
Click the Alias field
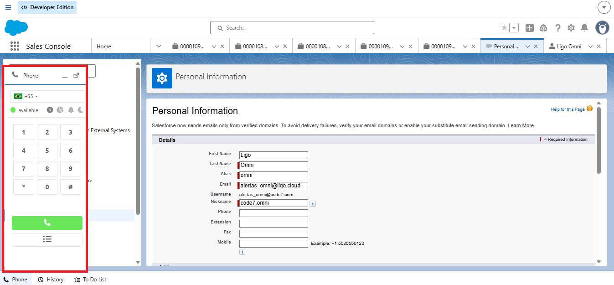273,175
